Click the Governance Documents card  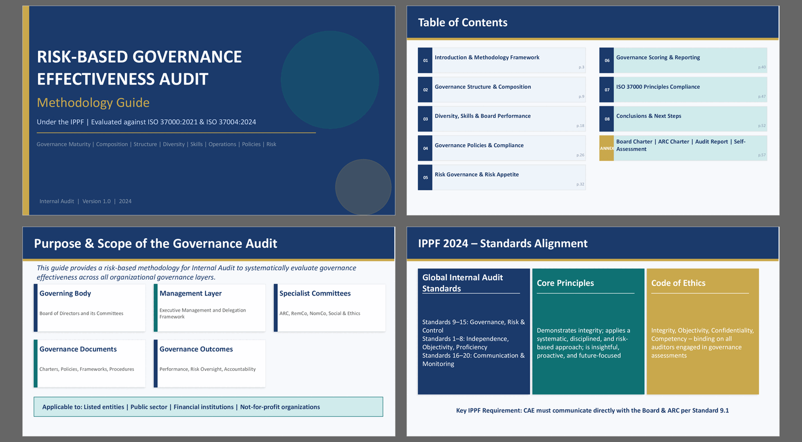90,364
